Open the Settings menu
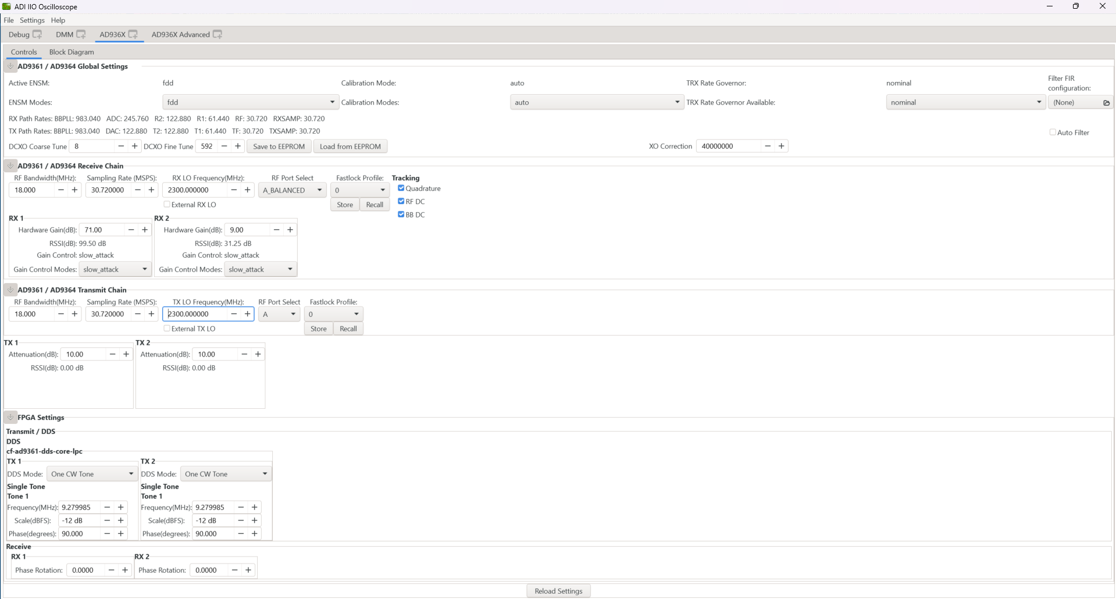This screenshot has width=1116, height=599. coord(32,20)
